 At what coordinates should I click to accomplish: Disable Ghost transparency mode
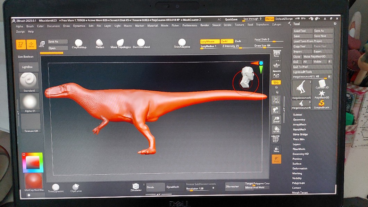[276, 159]
